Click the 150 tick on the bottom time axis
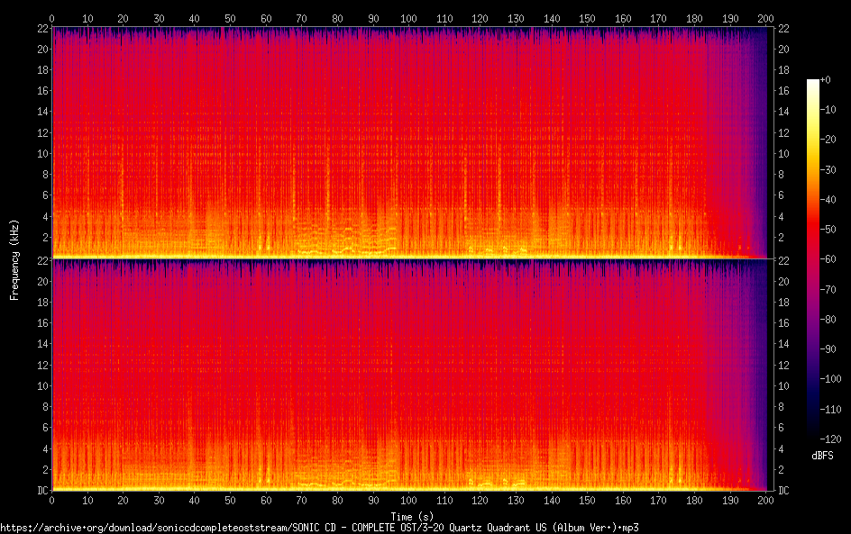The width and height of the screenshot is (851, 534). [x=587, y=500]
